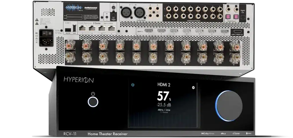Flip the rear mains rocker power switch
This screenshot has width=293, height=138.
pyautogui.click(x=47, y=33)
